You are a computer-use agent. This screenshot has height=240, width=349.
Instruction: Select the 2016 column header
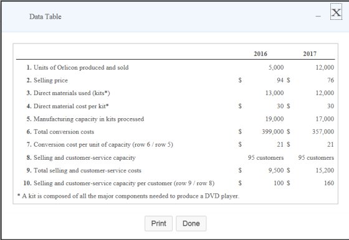(x=261, y=53)
